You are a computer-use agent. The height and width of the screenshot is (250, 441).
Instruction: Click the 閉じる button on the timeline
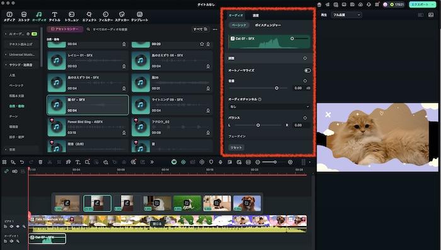point(157,224)
